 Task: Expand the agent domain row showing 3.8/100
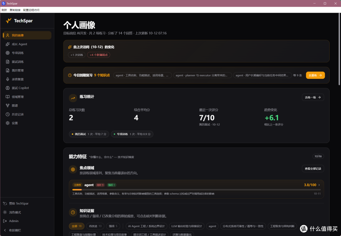(196, 189)
